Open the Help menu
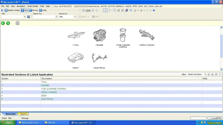The image size is (223, 125). click(48, 6)
